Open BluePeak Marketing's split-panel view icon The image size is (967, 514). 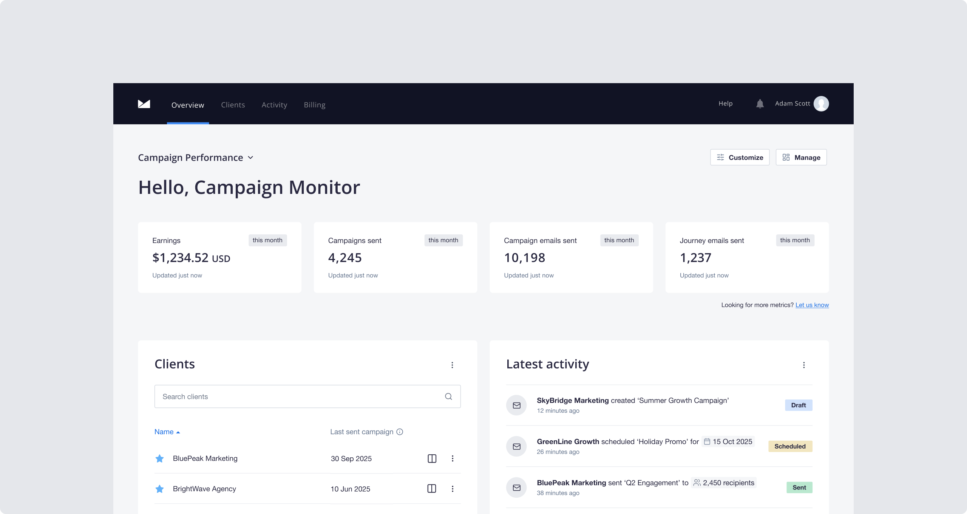click(432, 458)
